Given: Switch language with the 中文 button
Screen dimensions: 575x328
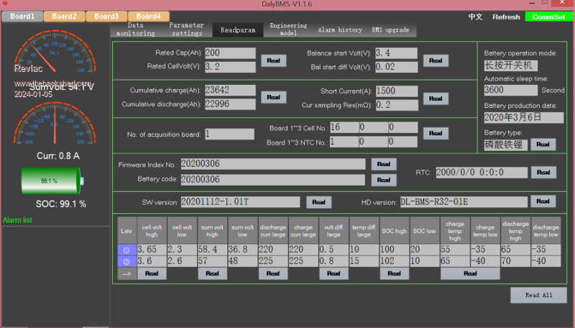Looking at the screenshot, I should (475, 17).
